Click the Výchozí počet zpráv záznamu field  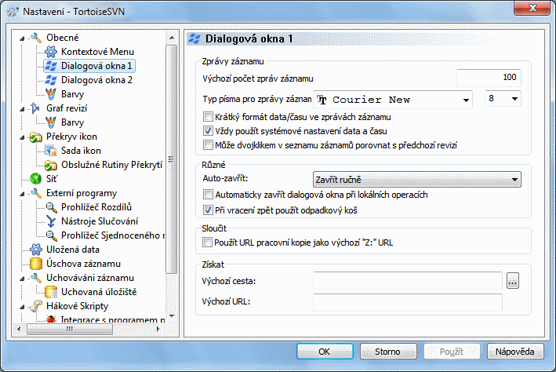[489, 78]
